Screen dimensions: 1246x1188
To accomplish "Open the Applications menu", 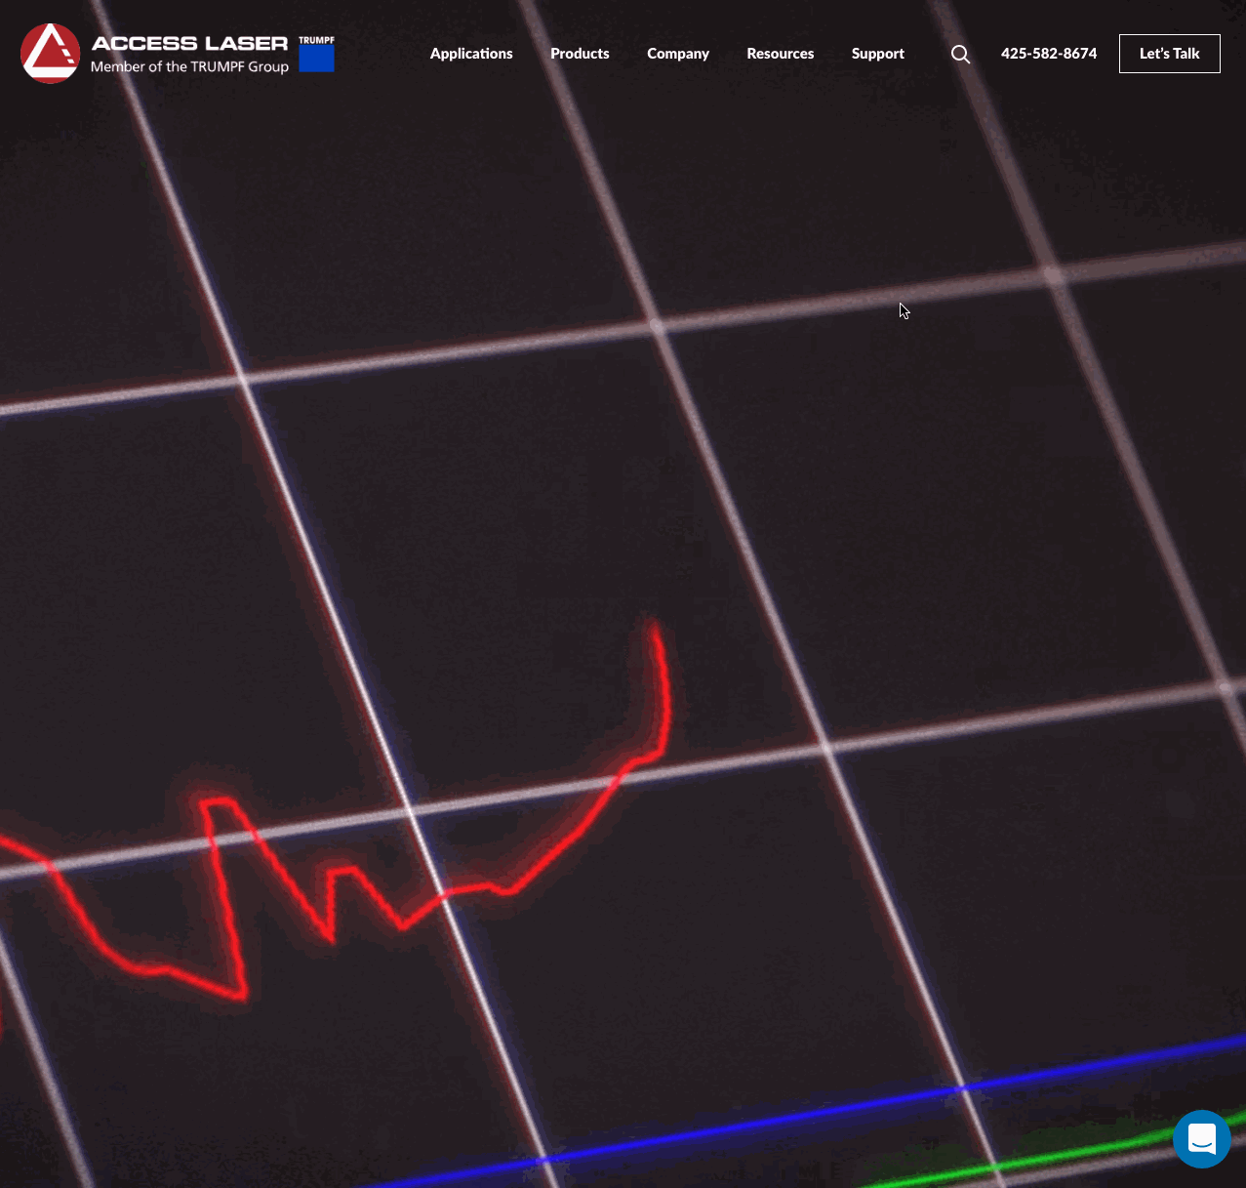I will 470,54.
